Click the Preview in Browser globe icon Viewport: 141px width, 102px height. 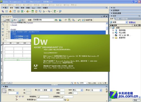pos(60,20)
